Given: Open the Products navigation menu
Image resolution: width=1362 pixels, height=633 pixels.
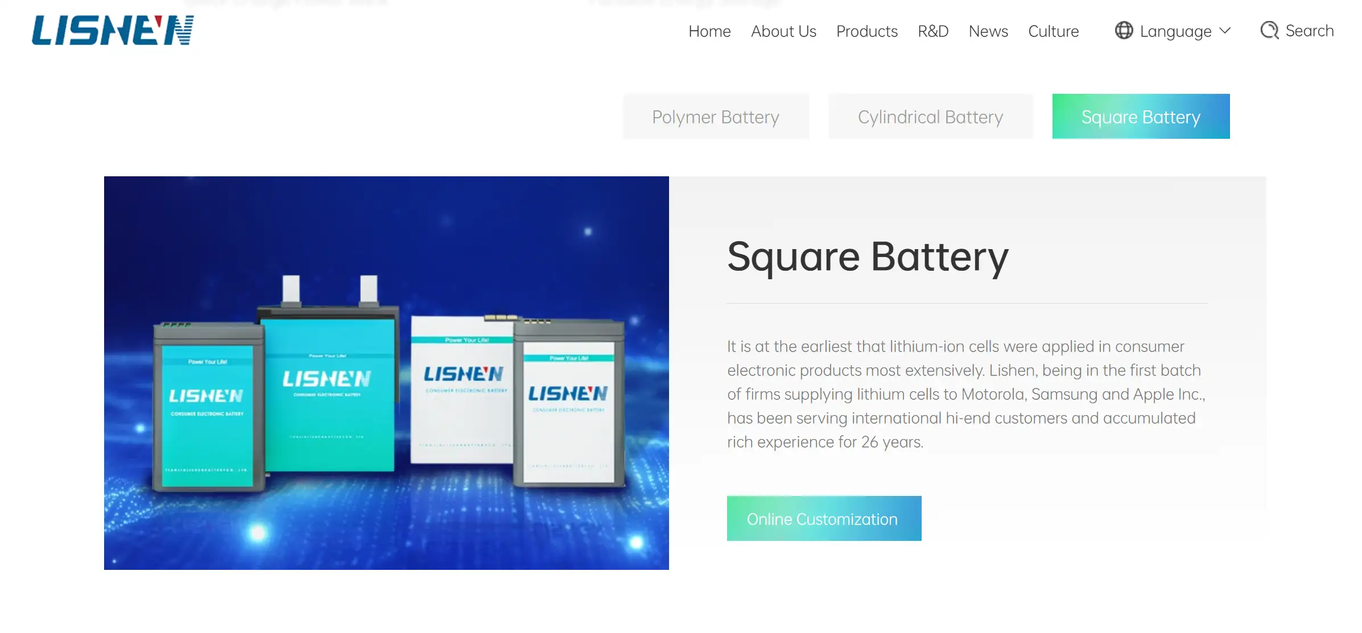Looking at the screenshot, I should pos(867,31).
